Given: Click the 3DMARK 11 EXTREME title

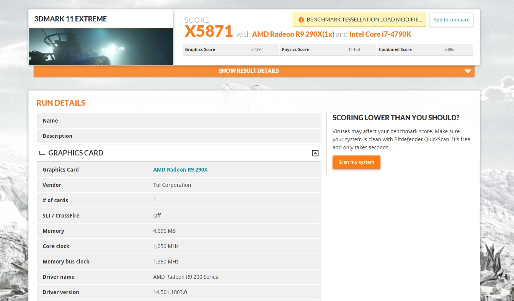Looking at the screenshot, I should (x=70, y=19).
